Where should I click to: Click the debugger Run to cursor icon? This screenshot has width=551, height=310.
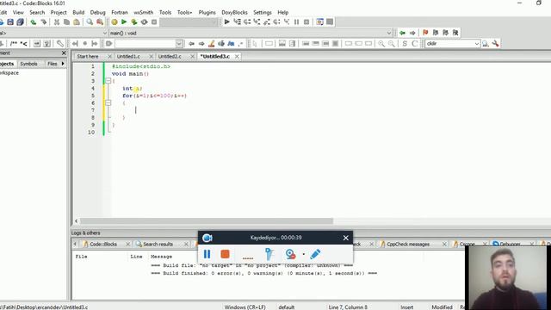(238, 22)
